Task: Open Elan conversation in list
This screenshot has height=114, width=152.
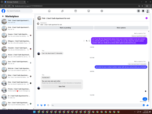Action: 16,104
